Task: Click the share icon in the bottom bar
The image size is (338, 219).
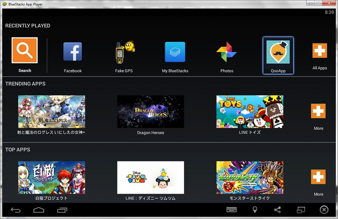Action: (278, 210)
